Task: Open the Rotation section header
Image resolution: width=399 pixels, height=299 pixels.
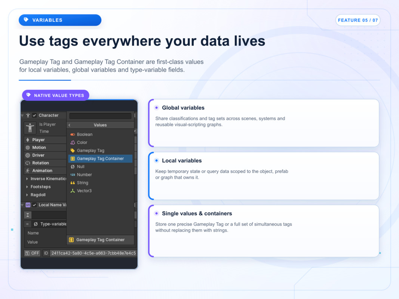Action: point(45,163)
